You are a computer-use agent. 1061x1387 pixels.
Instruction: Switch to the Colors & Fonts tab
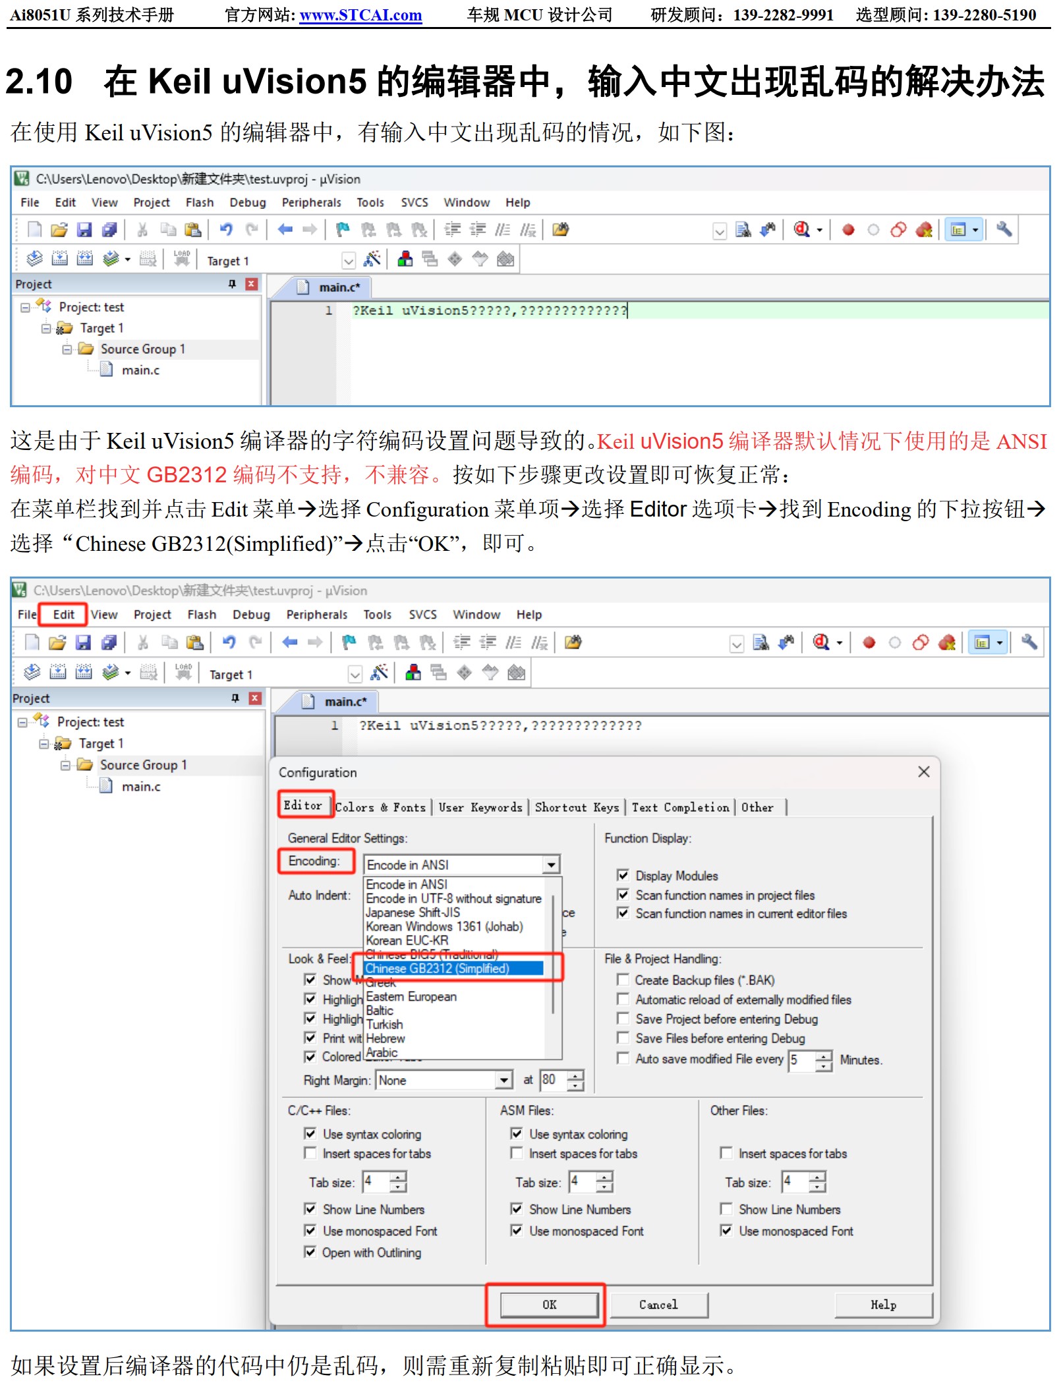coord(380,807)
